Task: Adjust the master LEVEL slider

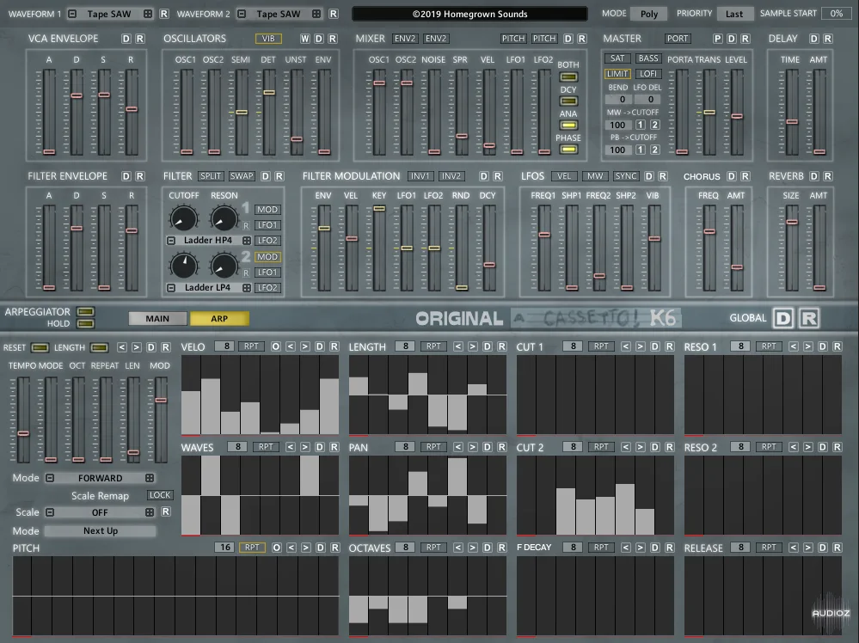Action: click(x=737, y=116)
